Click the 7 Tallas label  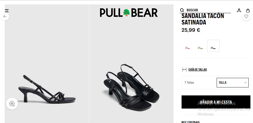pos(189,83)
